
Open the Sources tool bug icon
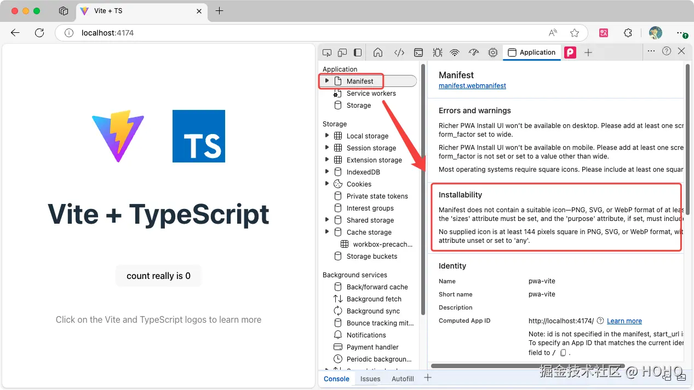437,53
